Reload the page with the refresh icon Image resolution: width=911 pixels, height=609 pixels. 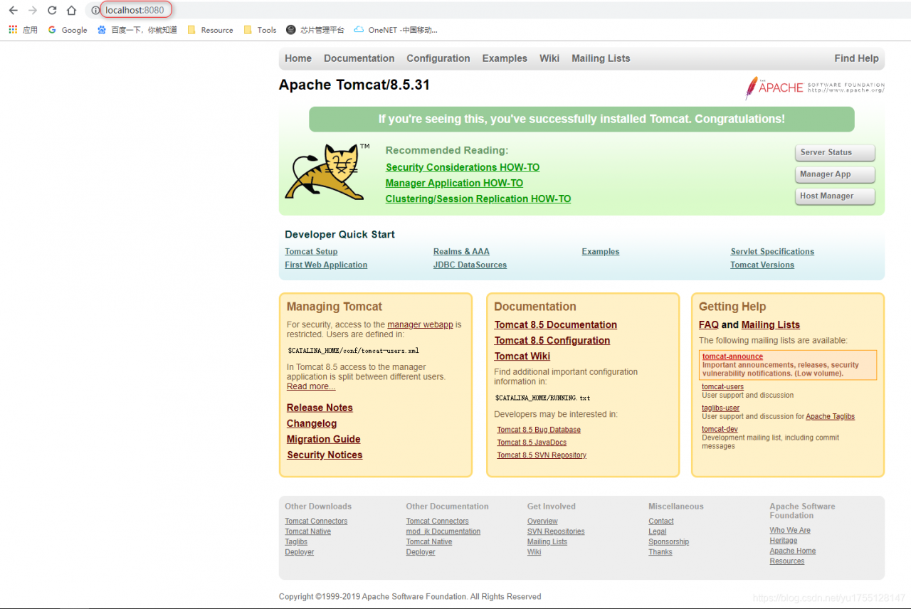pos(52,11)
